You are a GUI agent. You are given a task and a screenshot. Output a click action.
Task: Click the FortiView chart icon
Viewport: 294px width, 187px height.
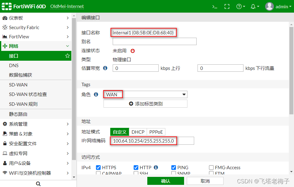[x=5, y=36]
